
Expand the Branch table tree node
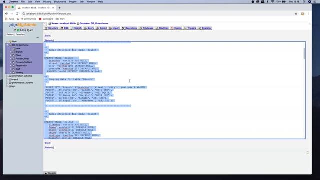tap(11, 52)
